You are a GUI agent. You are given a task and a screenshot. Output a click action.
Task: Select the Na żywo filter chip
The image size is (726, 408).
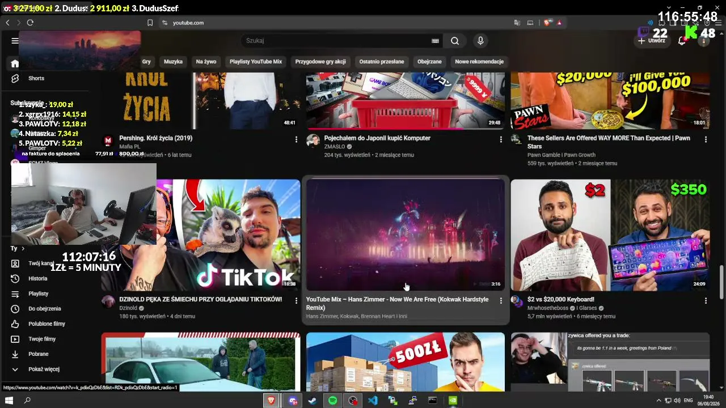206,62
